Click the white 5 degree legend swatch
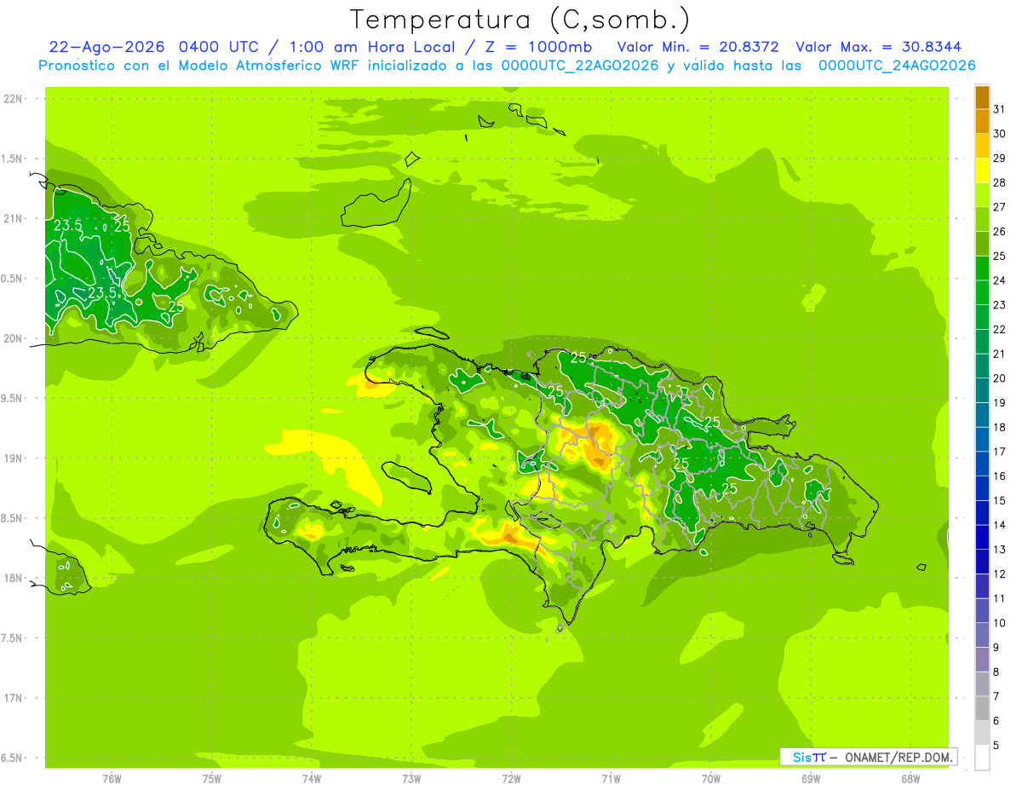 (982, 758)
